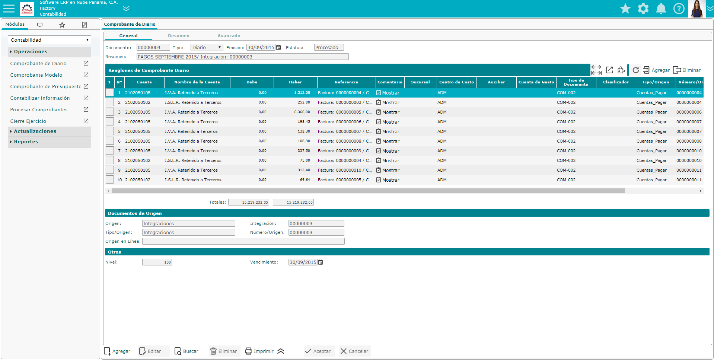Select the row 10 checkbox

pyautogui.click(x=110, y=180)
